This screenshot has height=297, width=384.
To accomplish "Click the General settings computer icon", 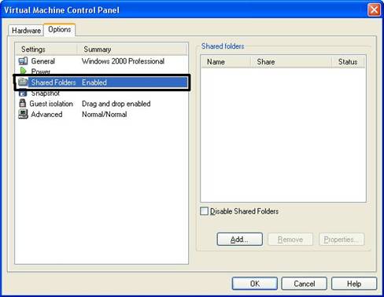I will [x=23, y=61].
